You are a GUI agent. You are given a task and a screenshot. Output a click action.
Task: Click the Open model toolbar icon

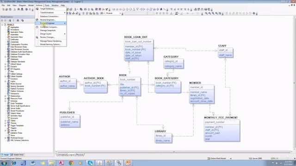(x=6, y=9)
